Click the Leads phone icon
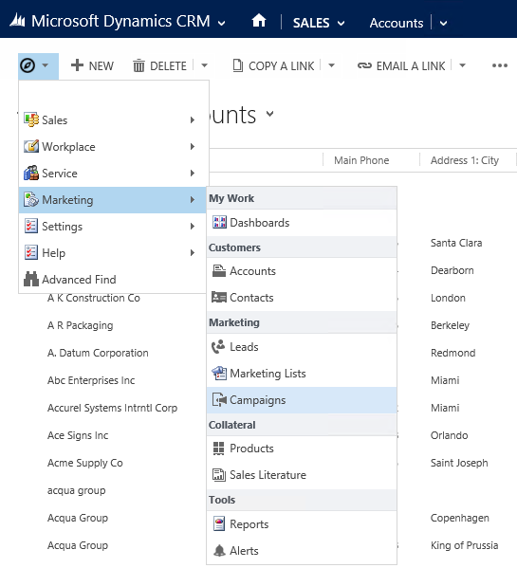 point(218,347)
